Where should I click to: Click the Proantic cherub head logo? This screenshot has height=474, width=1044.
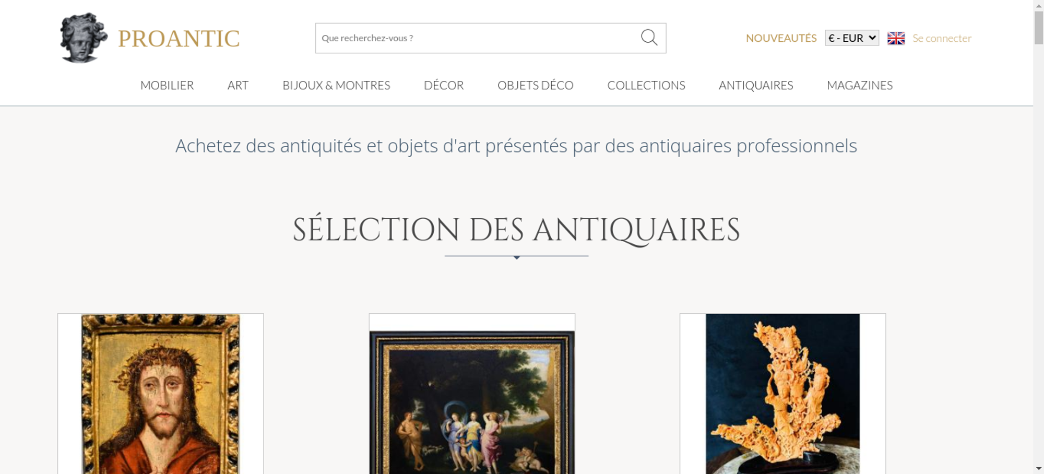point(84,38)
